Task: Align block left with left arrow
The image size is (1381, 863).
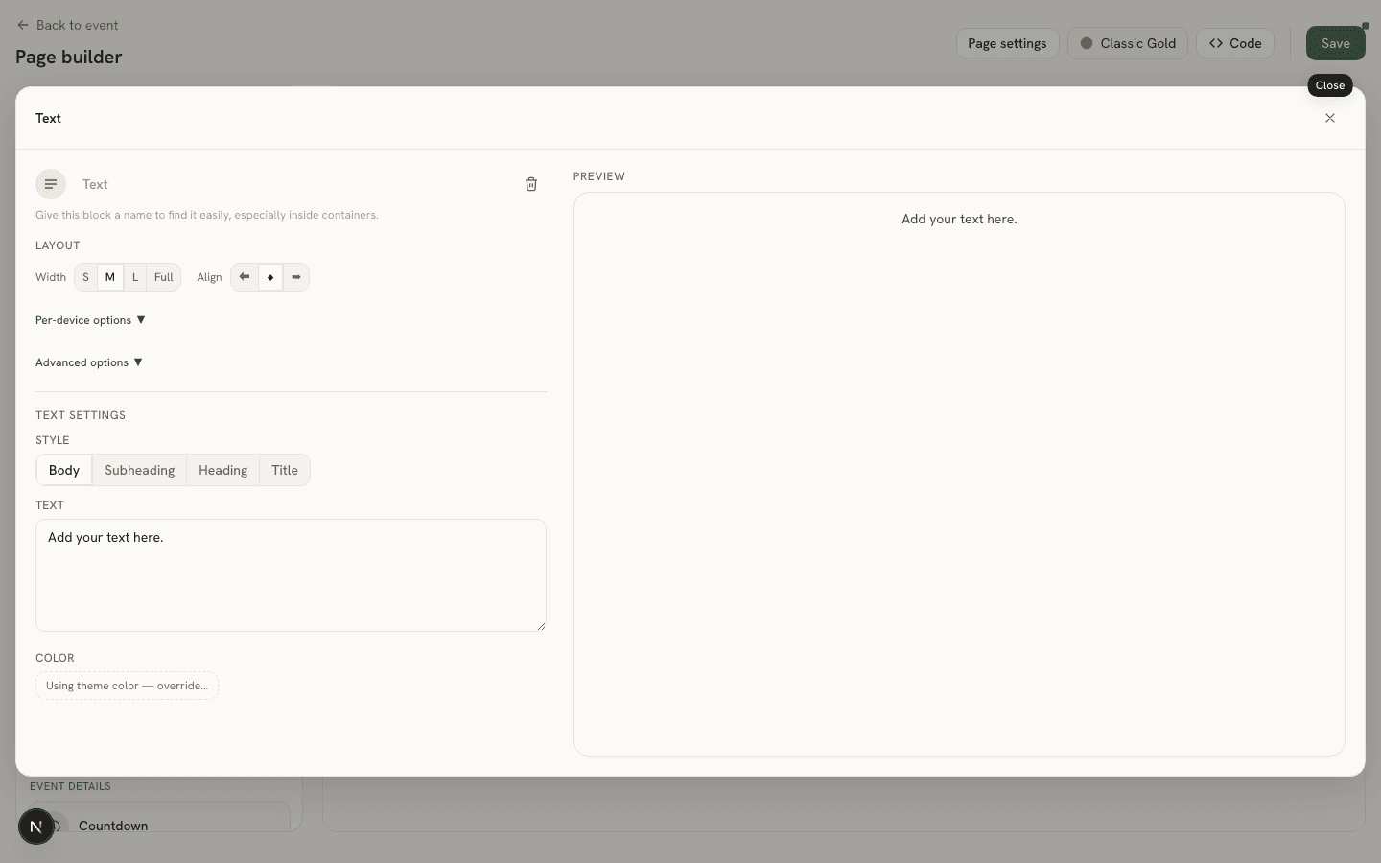Action: click(x=245, y=277)
